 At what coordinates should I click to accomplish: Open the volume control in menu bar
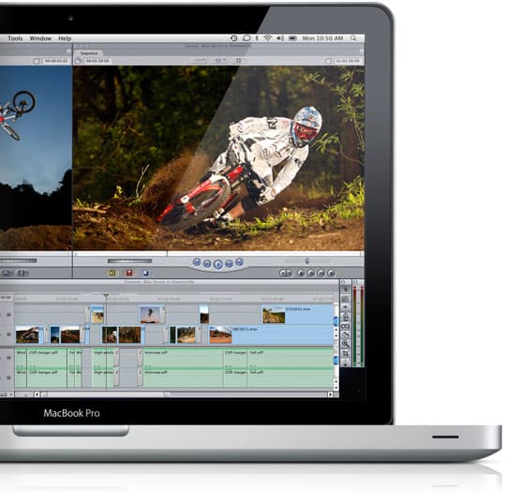pos(280,38)
